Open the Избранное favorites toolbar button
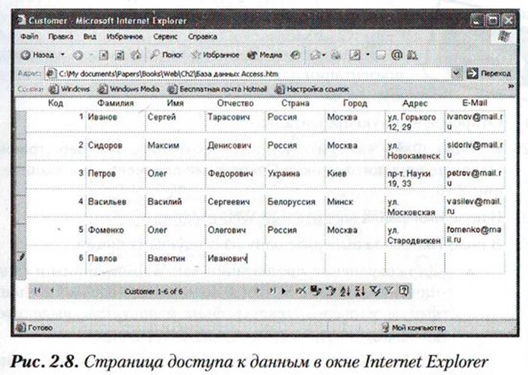Screen dimensions: 528x375 point(215,55)
